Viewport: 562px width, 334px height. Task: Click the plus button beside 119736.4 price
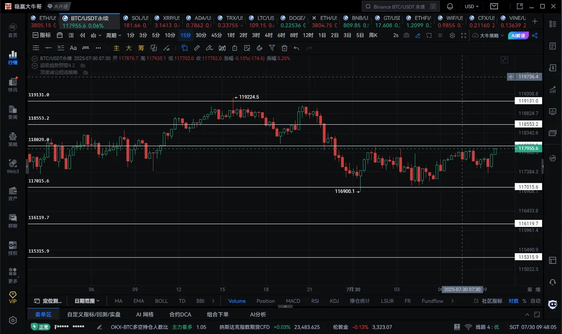(511, 77)
